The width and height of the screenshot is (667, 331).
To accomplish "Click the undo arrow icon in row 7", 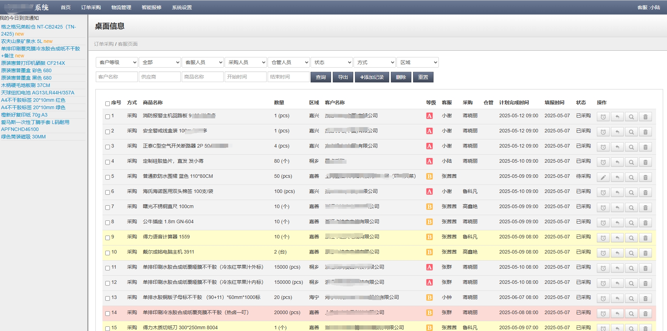I will (617, 208).
